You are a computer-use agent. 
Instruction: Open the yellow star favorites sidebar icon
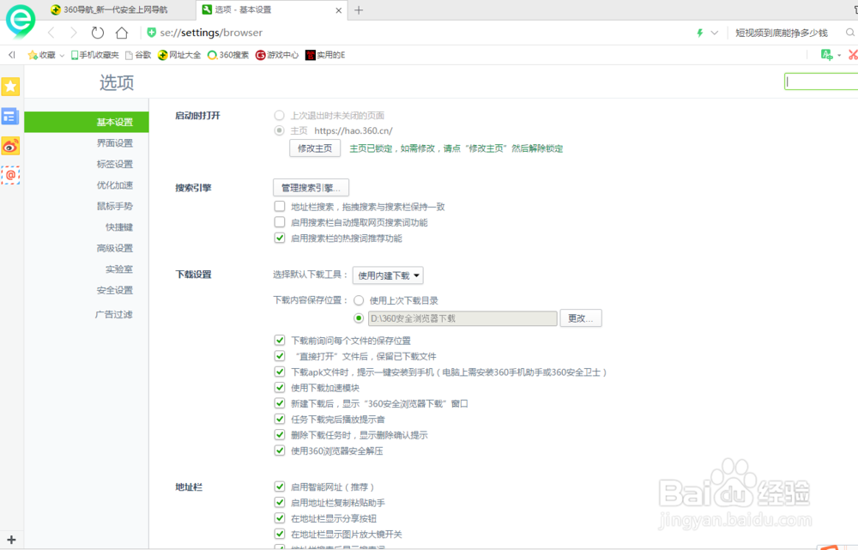click(10, 87)
